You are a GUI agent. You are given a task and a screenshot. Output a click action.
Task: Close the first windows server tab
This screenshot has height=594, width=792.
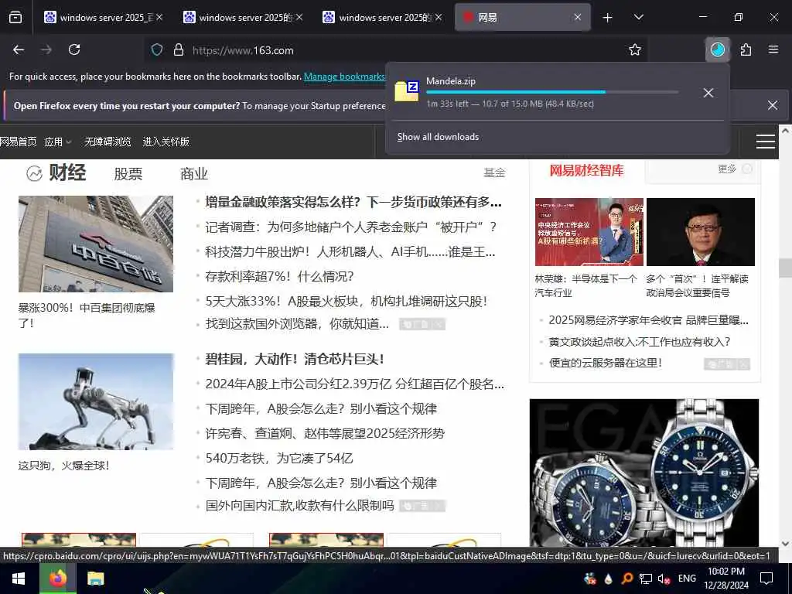coord(159,18)
